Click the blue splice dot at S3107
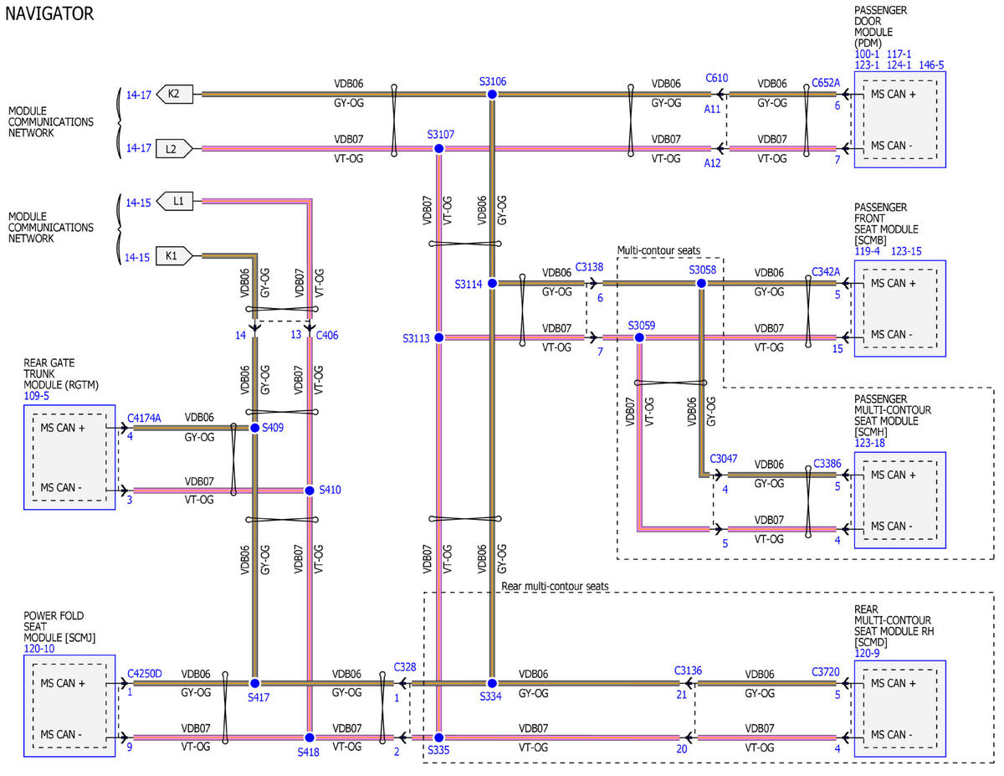 coord(438,148)
